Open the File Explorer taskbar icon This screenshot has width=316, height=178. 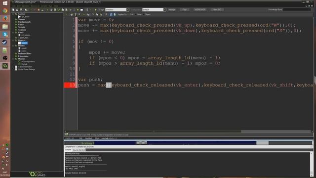[x=5, y=26]
